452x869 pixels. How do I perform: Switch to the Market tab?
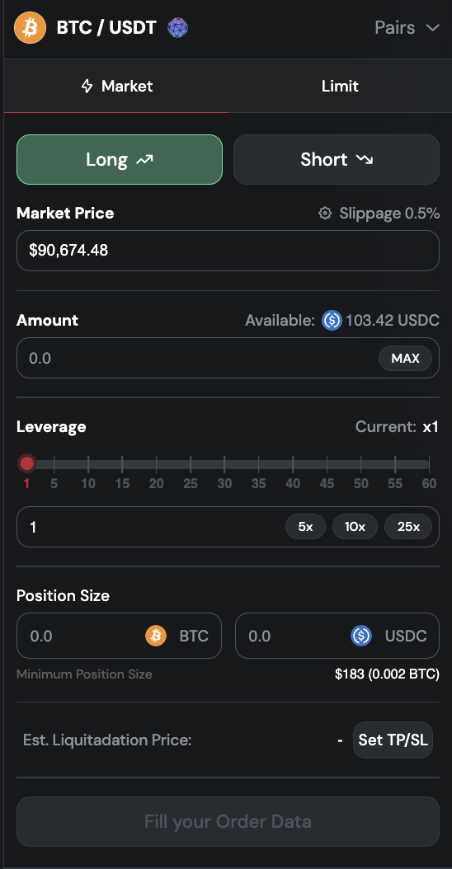coord(116,87)
